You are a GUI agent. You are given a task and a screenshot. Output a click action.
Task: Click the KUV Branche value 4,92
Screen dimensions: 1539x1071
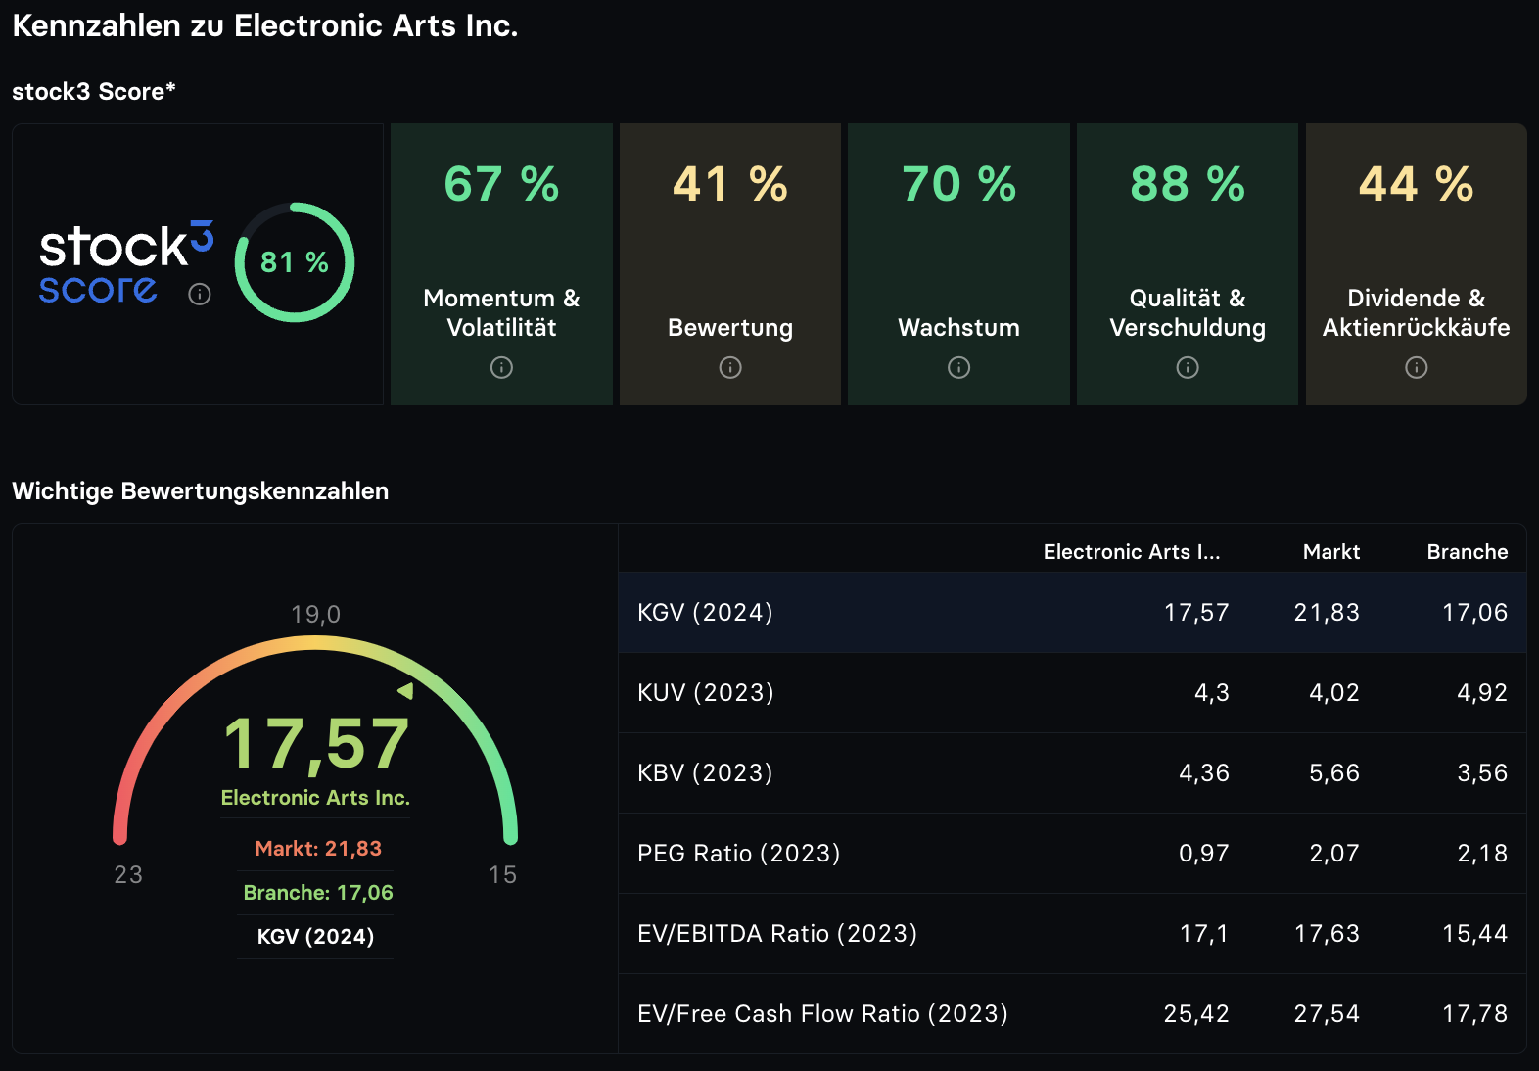1482,693
